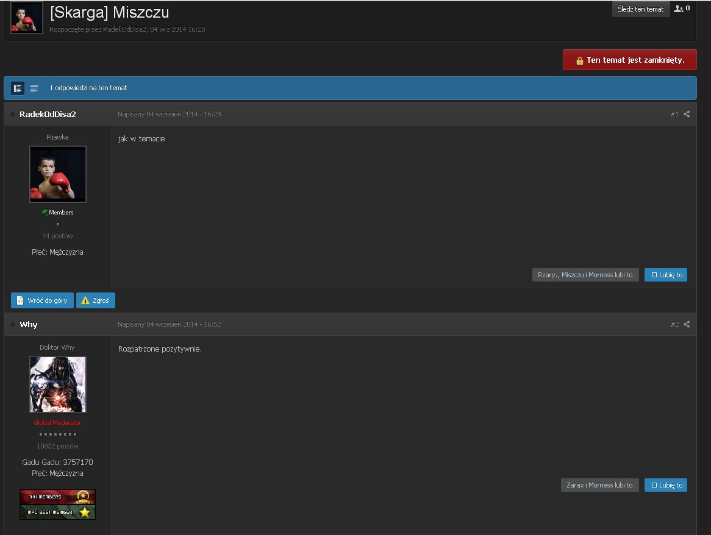711x535 pixels.
Task: Click '10832 postów' count
Action: 57,446
